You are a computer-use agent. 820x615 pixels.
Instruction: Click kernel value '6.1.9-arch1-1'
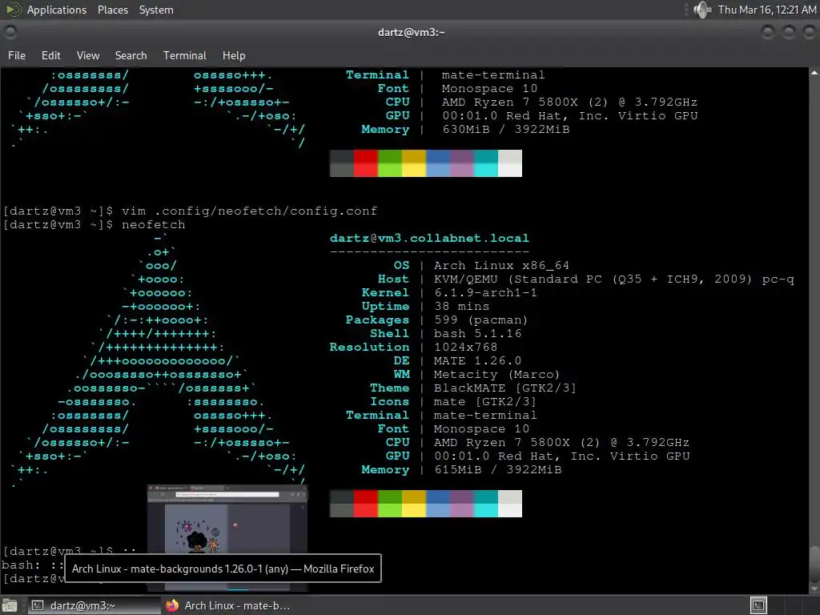pyautogui.click(x=485, y=292)
